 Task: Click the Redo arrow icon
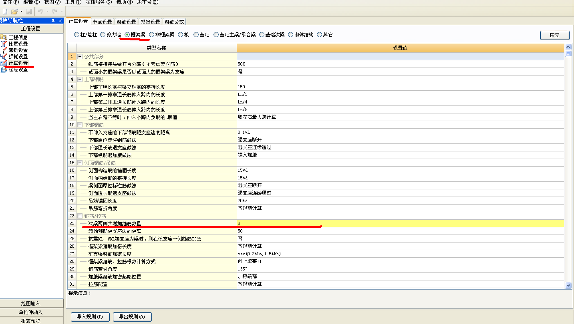[x=54, y=12]
